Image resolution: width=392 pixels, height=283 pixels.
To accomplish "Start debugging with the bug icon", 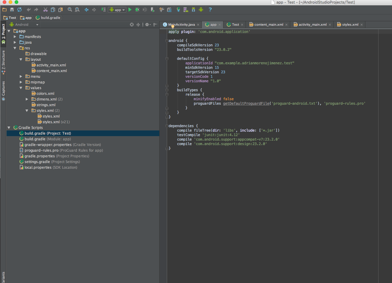I will (137, 10).
